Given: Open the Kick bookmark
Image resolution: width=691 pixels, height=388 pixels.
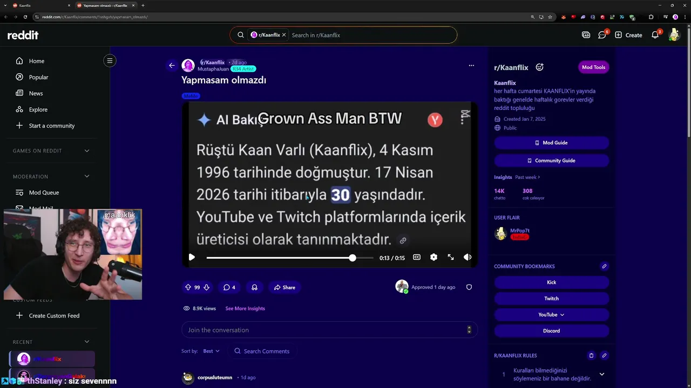Looking at the screenshot, I should (x=551, y=282).
